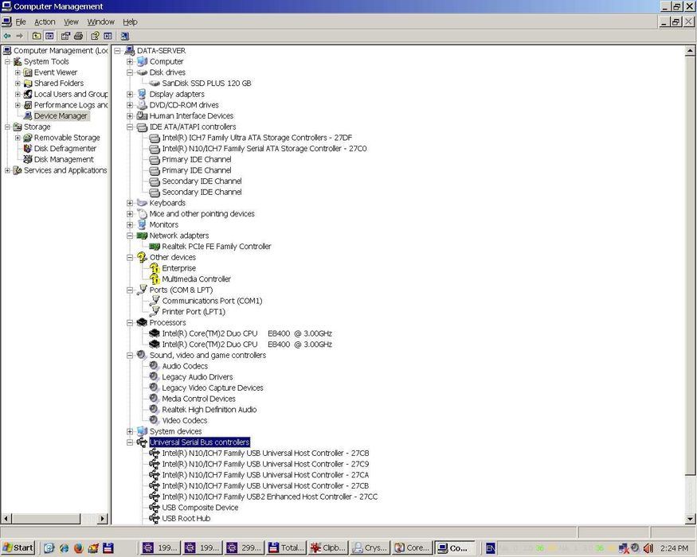Expand the Display adapters node

pos(130,94)
